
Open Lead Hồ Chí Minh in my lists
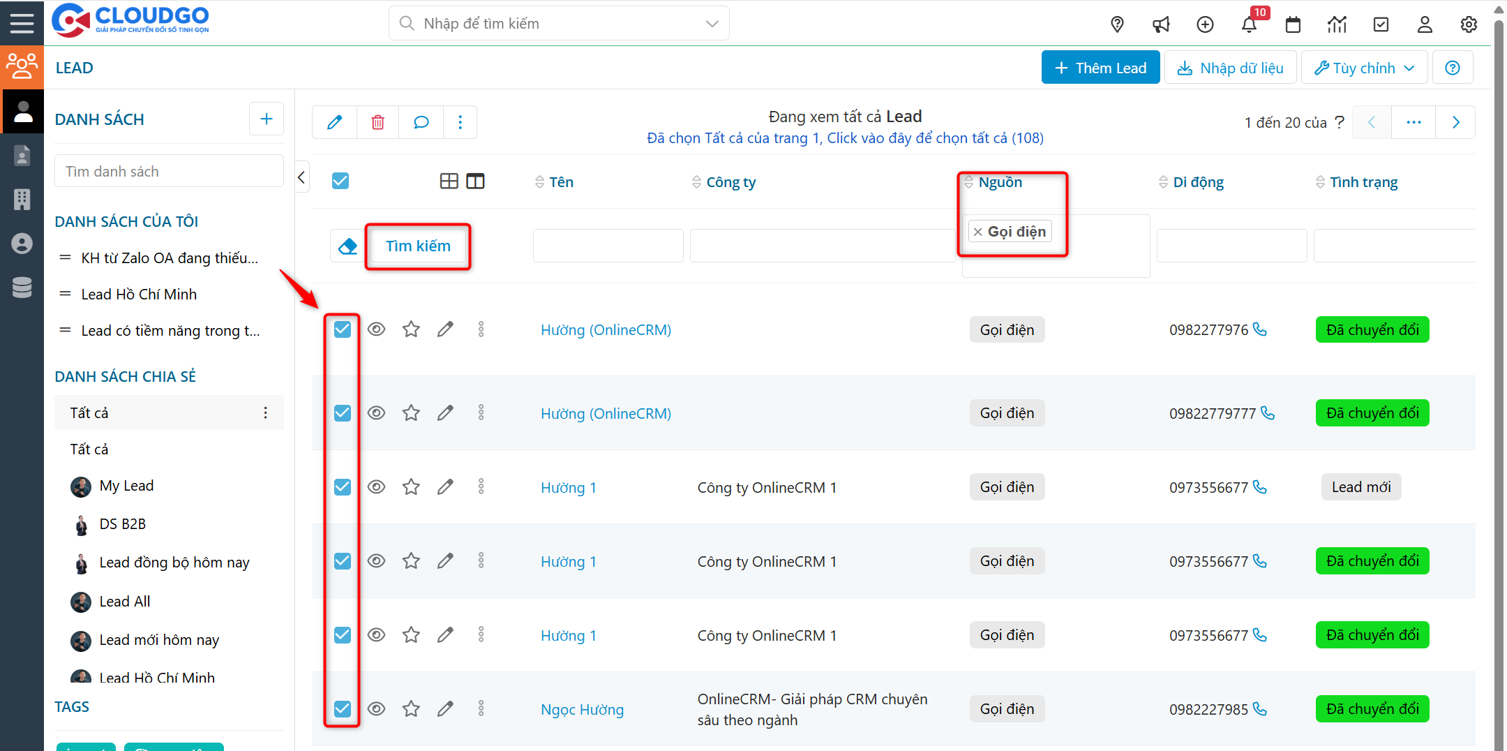(x=139, y=295)
